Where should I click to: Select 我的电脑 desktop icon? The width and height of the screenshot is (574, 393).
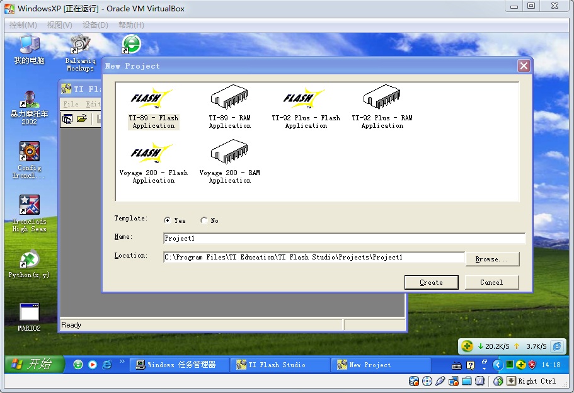click(29, 50)
